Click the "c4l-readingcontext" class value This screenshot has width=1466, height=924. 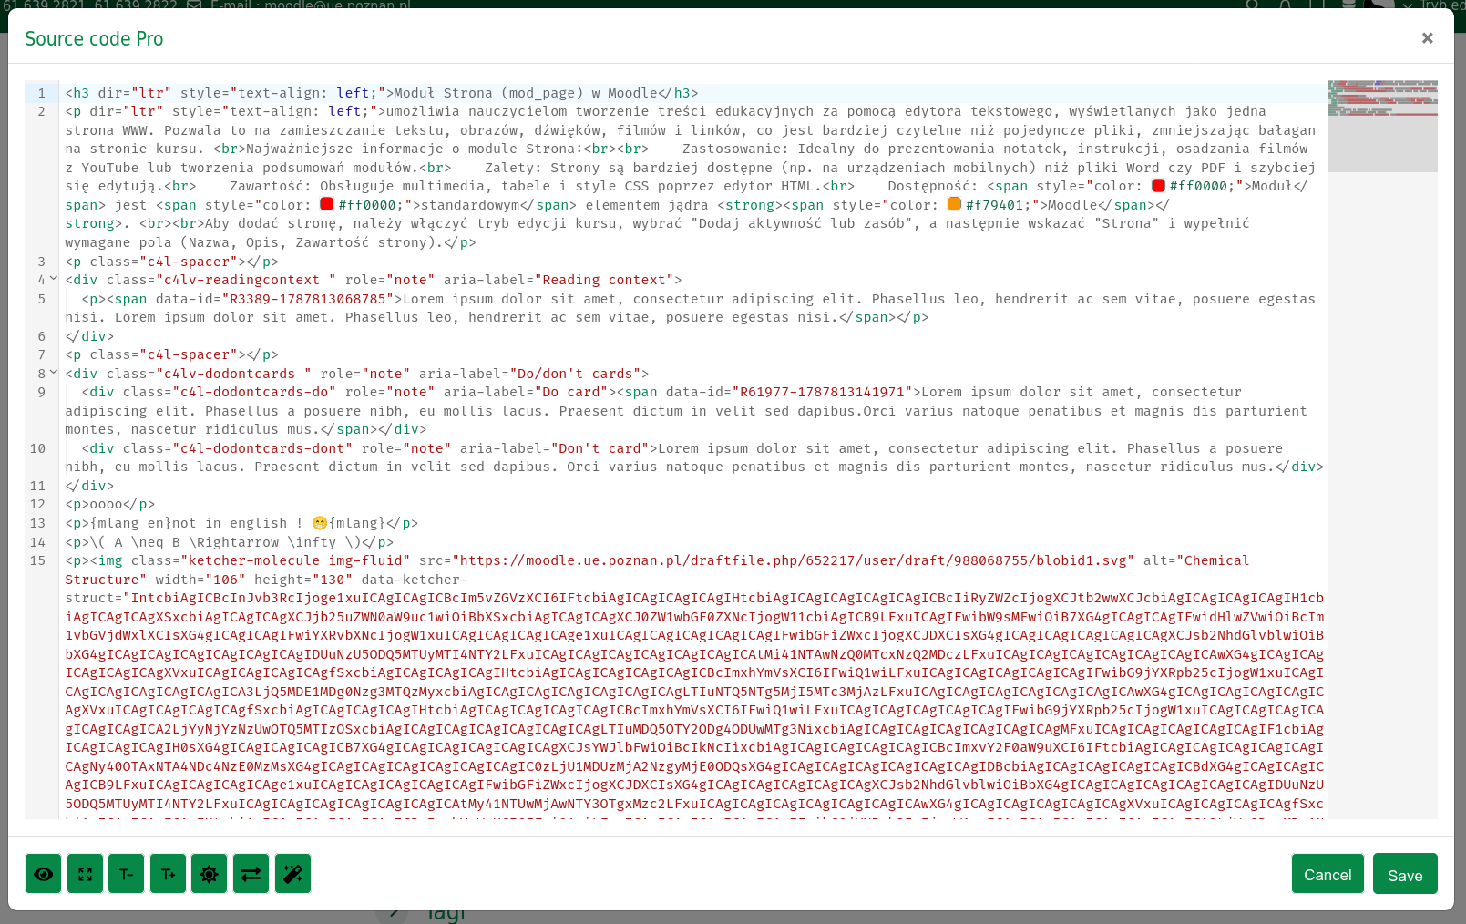pos(246,280)
